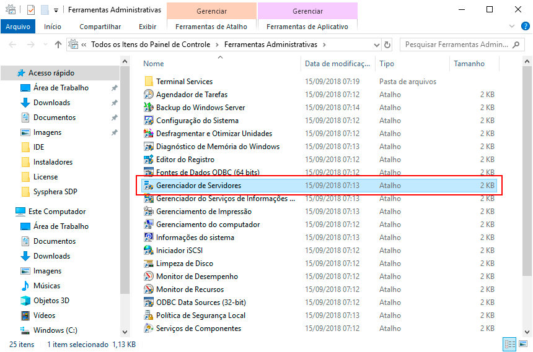Click the Monitor de Desempenho icon
This screenshot has width=533, height=352.
149,277
